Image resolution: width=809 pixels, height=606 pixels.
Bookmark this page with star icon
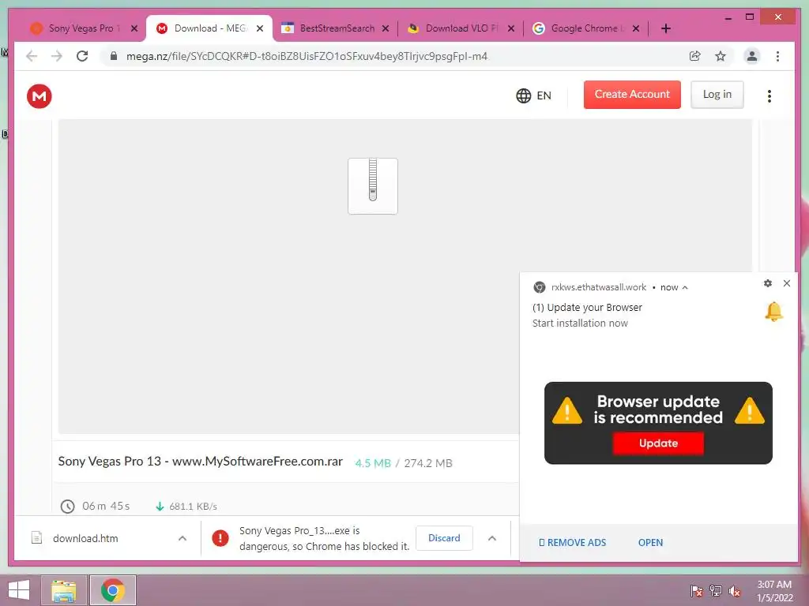point(721,56)
